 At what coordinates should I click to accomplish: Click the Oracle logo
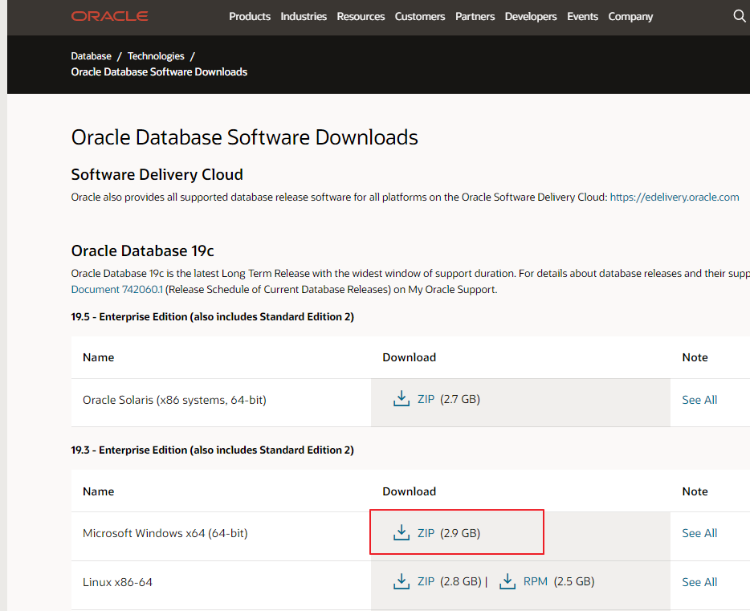[x=109, y=16]
